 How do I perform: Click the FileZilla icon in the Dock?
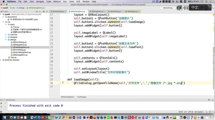coord(129,117)
